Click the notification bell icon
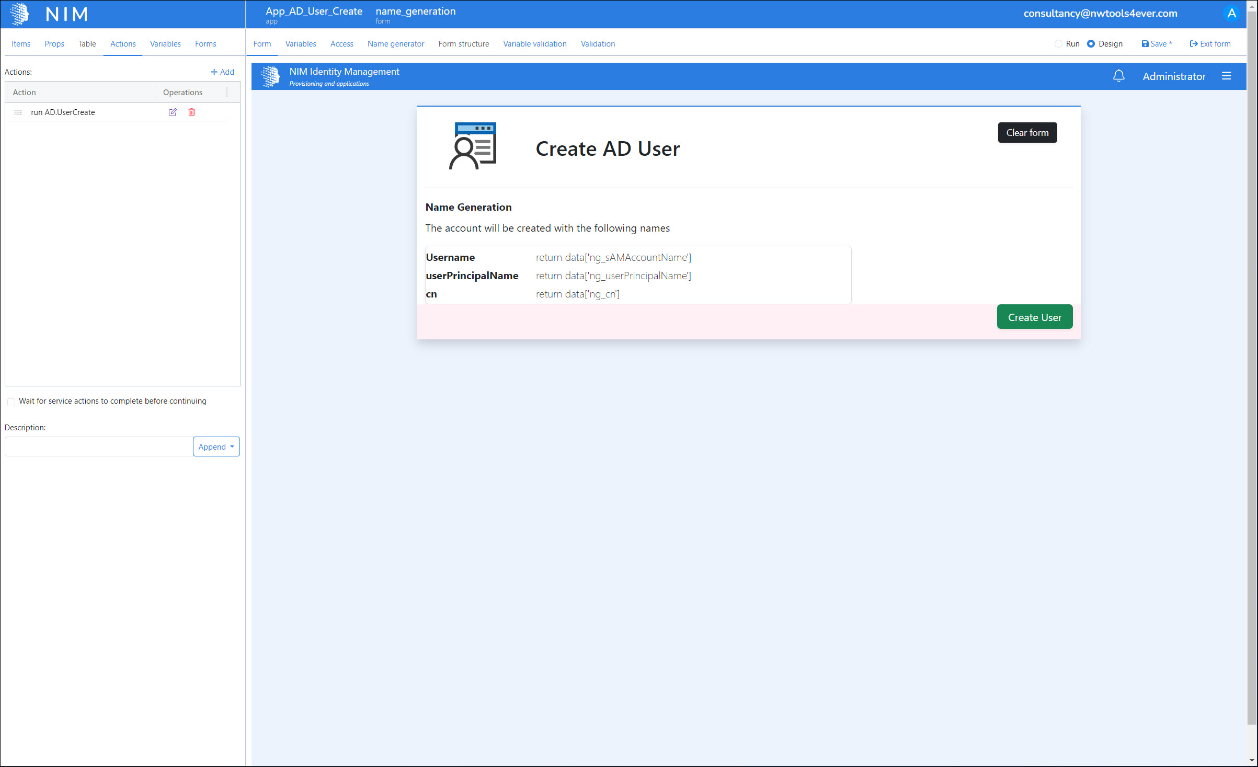Viewport: 1258px width, 767px height. pyautogui.click(x=1118, y=76)
